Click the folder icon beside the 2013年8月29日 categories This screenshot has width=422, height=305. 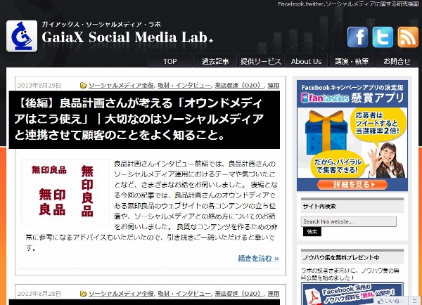pos(84,86)
